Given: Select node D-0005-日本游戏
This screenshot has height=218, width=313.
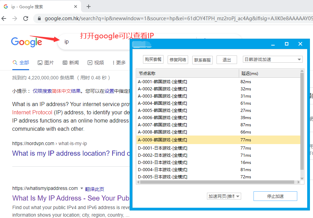Looking at the screenshot, I should click(218, 177).
